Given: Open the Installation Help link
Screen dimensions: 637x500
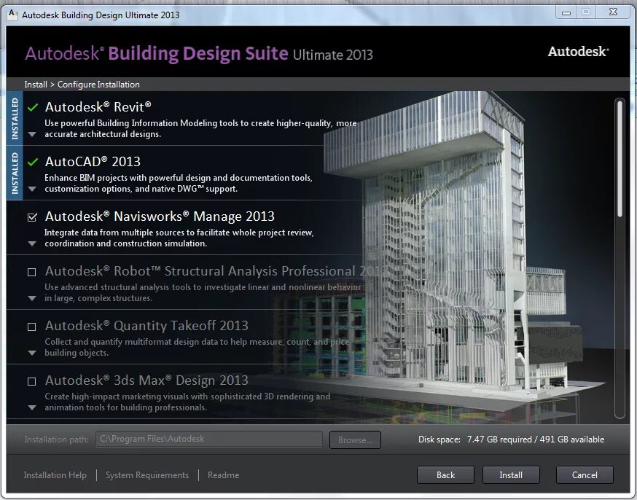Looking at the screenshot, I should (55, 474).
